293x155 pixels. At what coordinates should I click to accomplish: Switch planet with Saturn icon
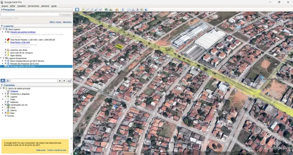point(117,10)
